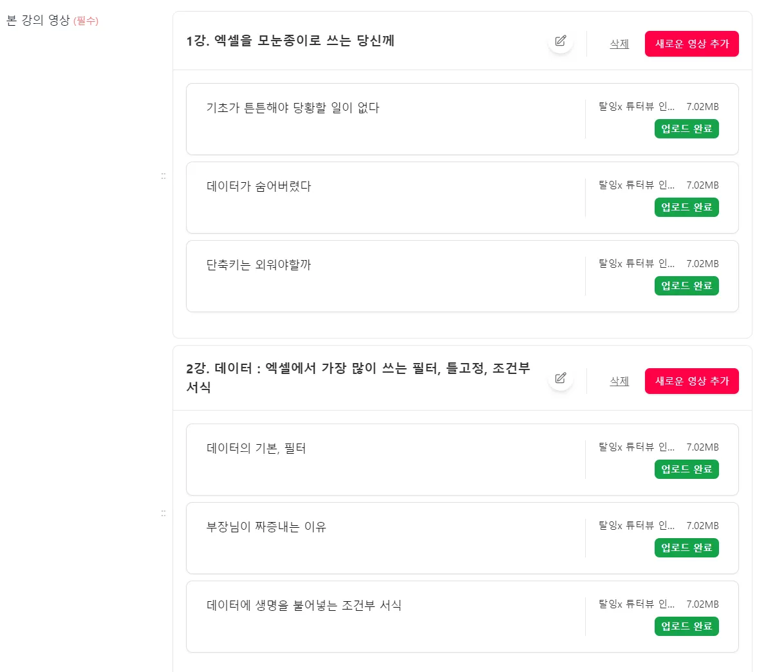Click 업로드 완료 badge for '부장님이 짜증내는 이유'
This screenshot has height=672, width=766.
686,548
